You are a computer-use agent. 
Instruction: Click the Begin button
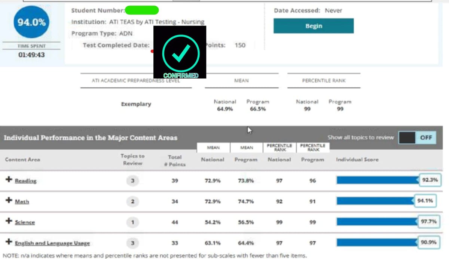click(x=313, y=26)
